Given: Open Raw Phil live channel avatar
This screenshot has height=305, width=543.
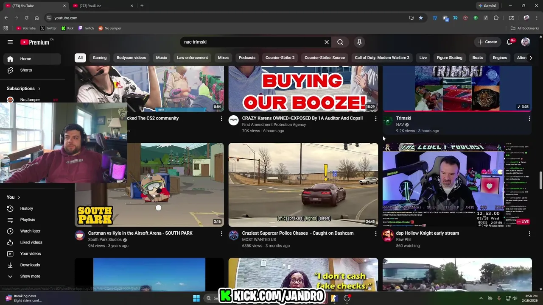Looking at the screenshot, I should pyautogui.click(x=388, y=236).
